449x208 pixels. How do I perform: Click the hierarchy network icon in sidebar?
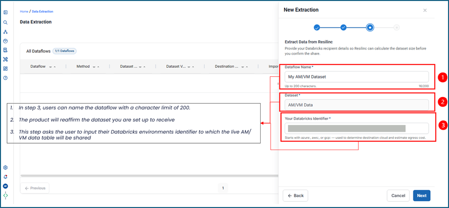point(5,32)
